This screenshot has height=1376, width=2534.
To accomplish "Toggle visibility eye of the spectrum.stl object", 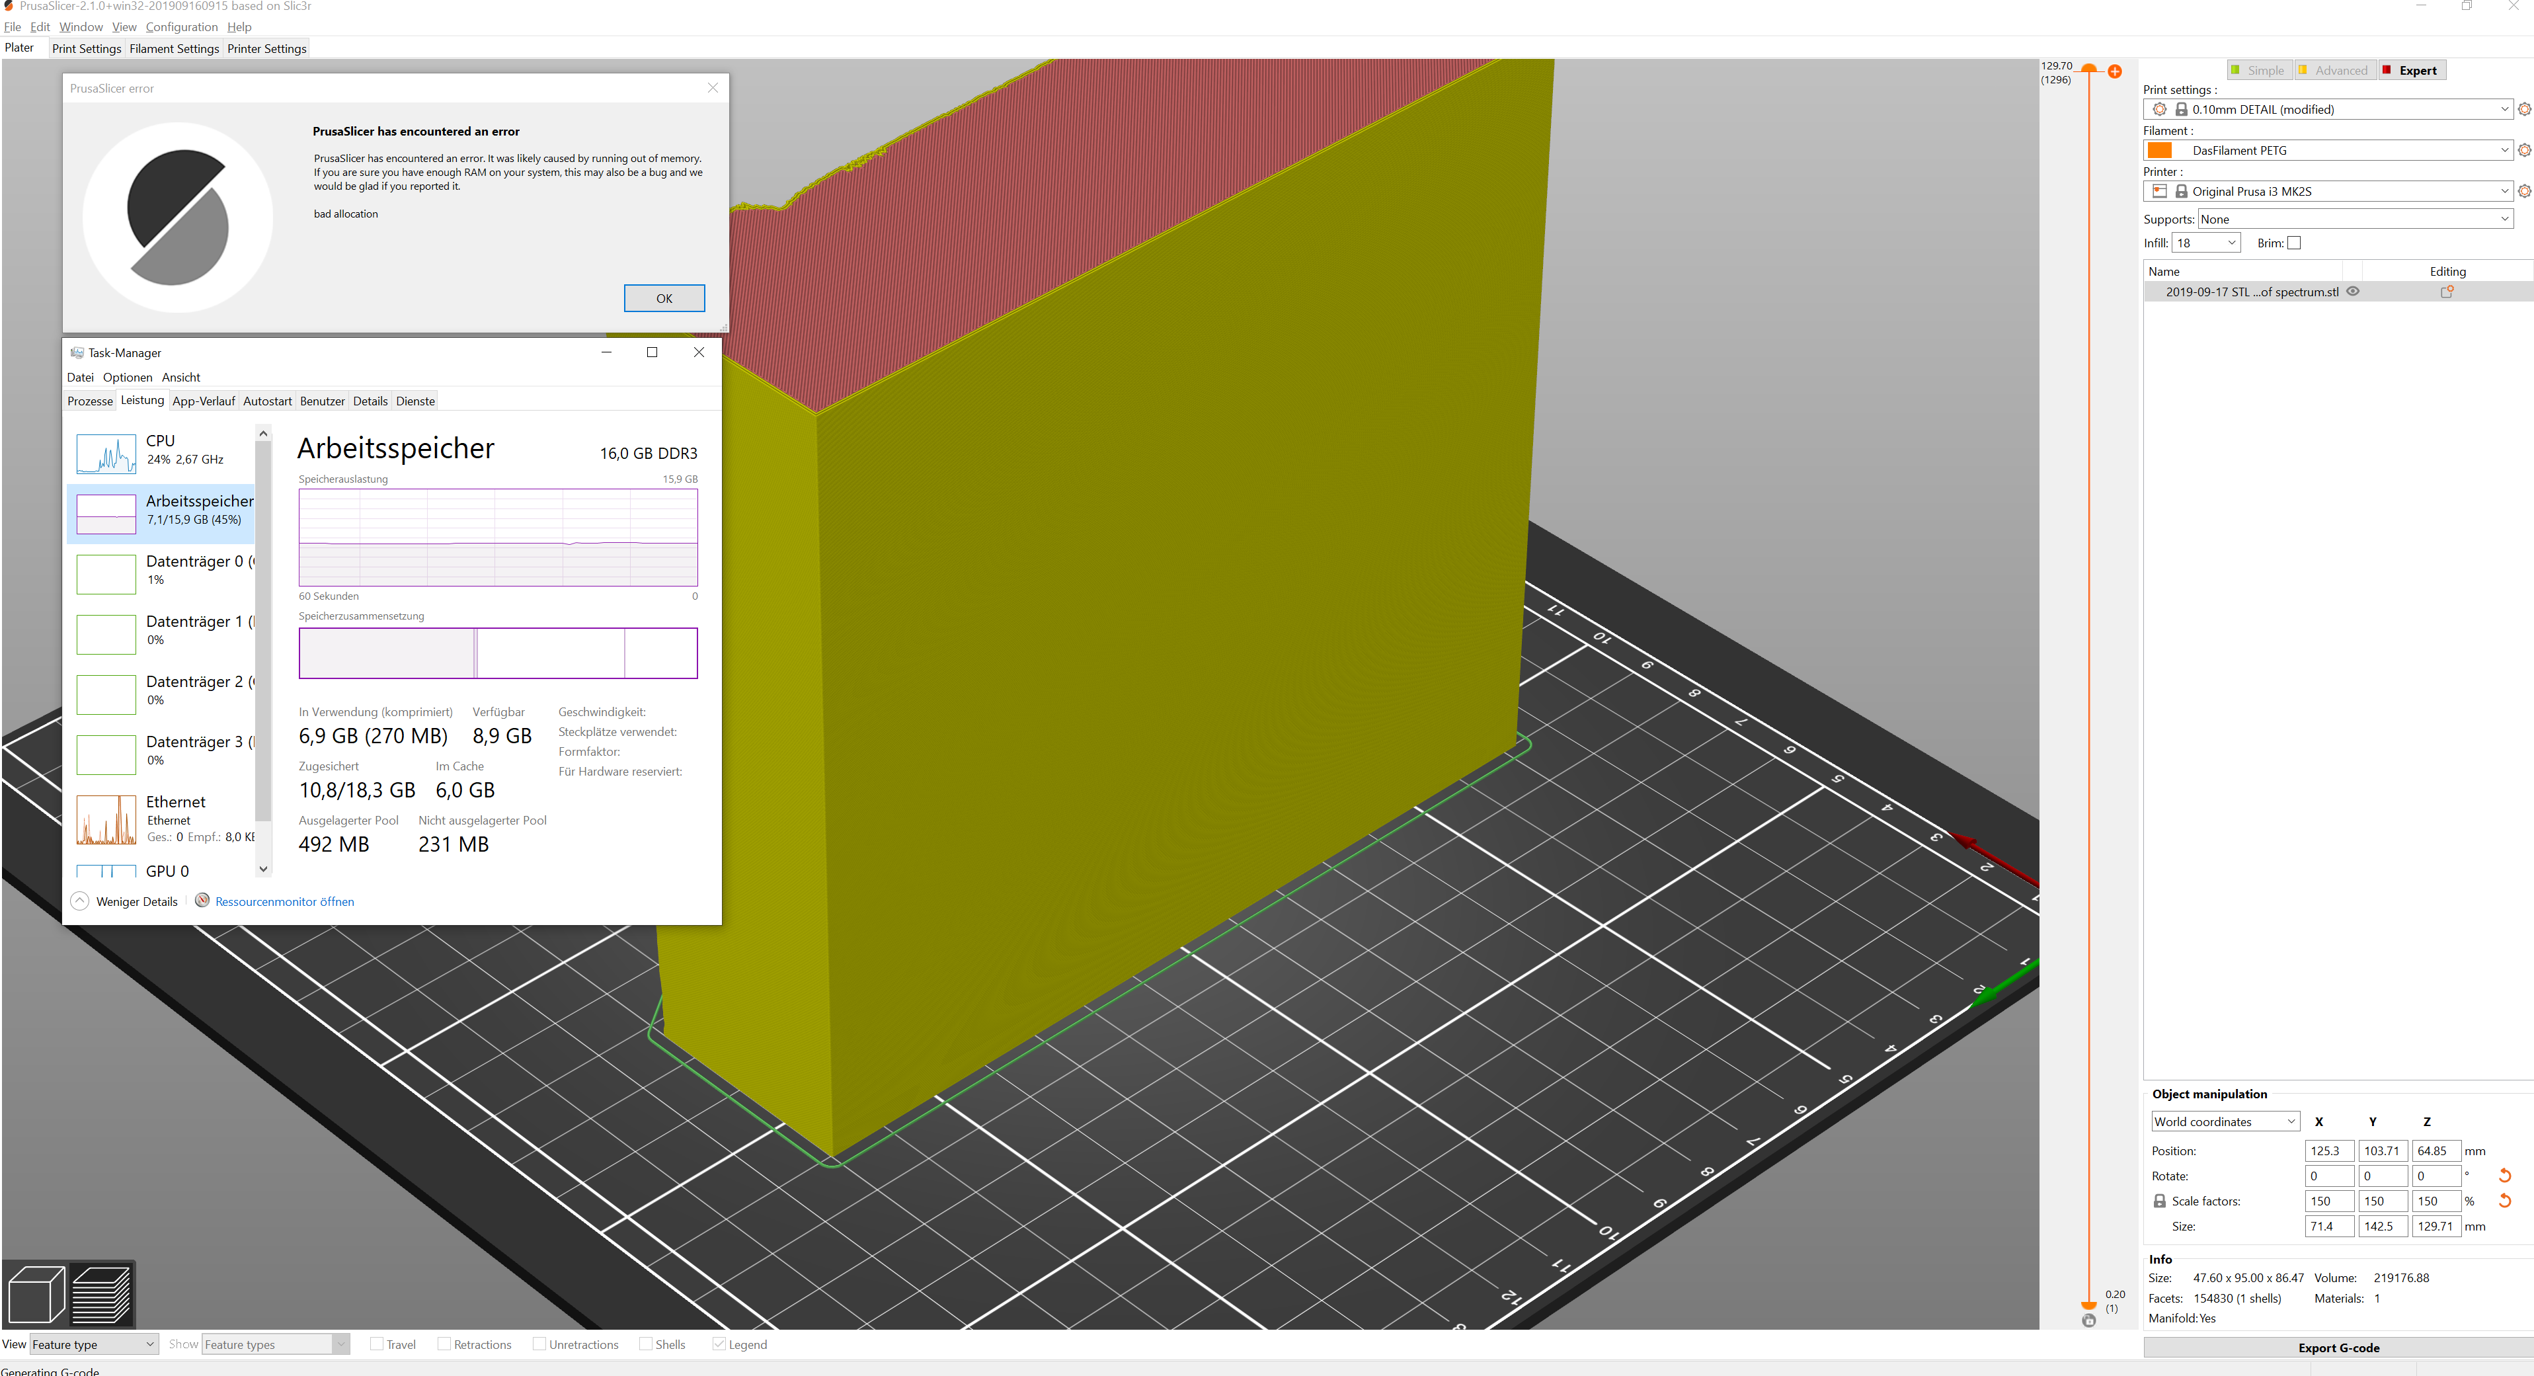I will point(2354,291).
